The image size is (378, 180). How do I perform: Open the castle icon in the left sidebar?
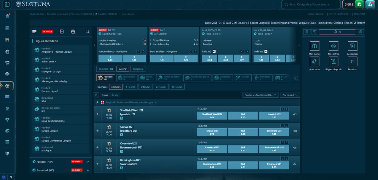(x=8, y=40)
